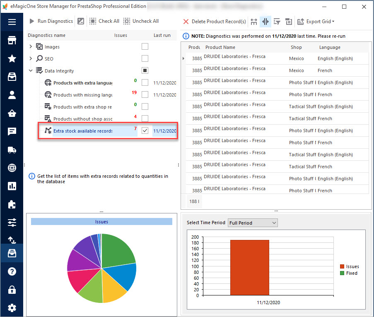Click Delete Product Record(s) button
The height and width of the screenshot is (317, 374).
tap(215, 22)
